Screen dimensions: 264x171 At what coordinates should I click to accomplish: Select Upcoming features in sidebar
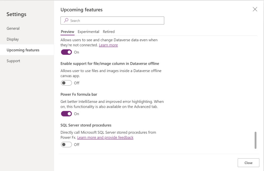[27, 50]
